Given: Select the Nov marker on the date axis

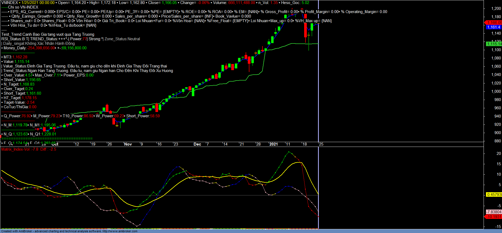Looking at the screenshot, I should [128, 144].
